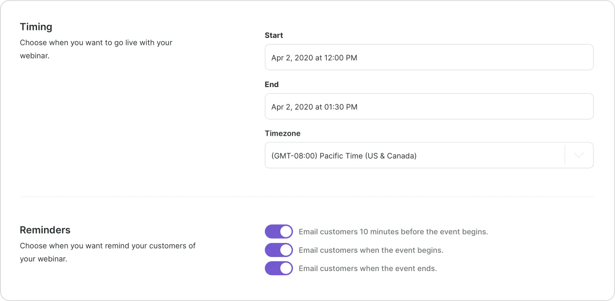
Task: Click the reminder text about event ending
Action: [367, 268]
